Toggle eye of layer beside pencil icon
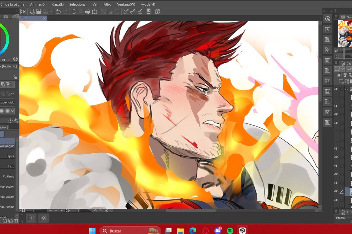Viewport: 352px width, 234px height. [x=336, y=191]
